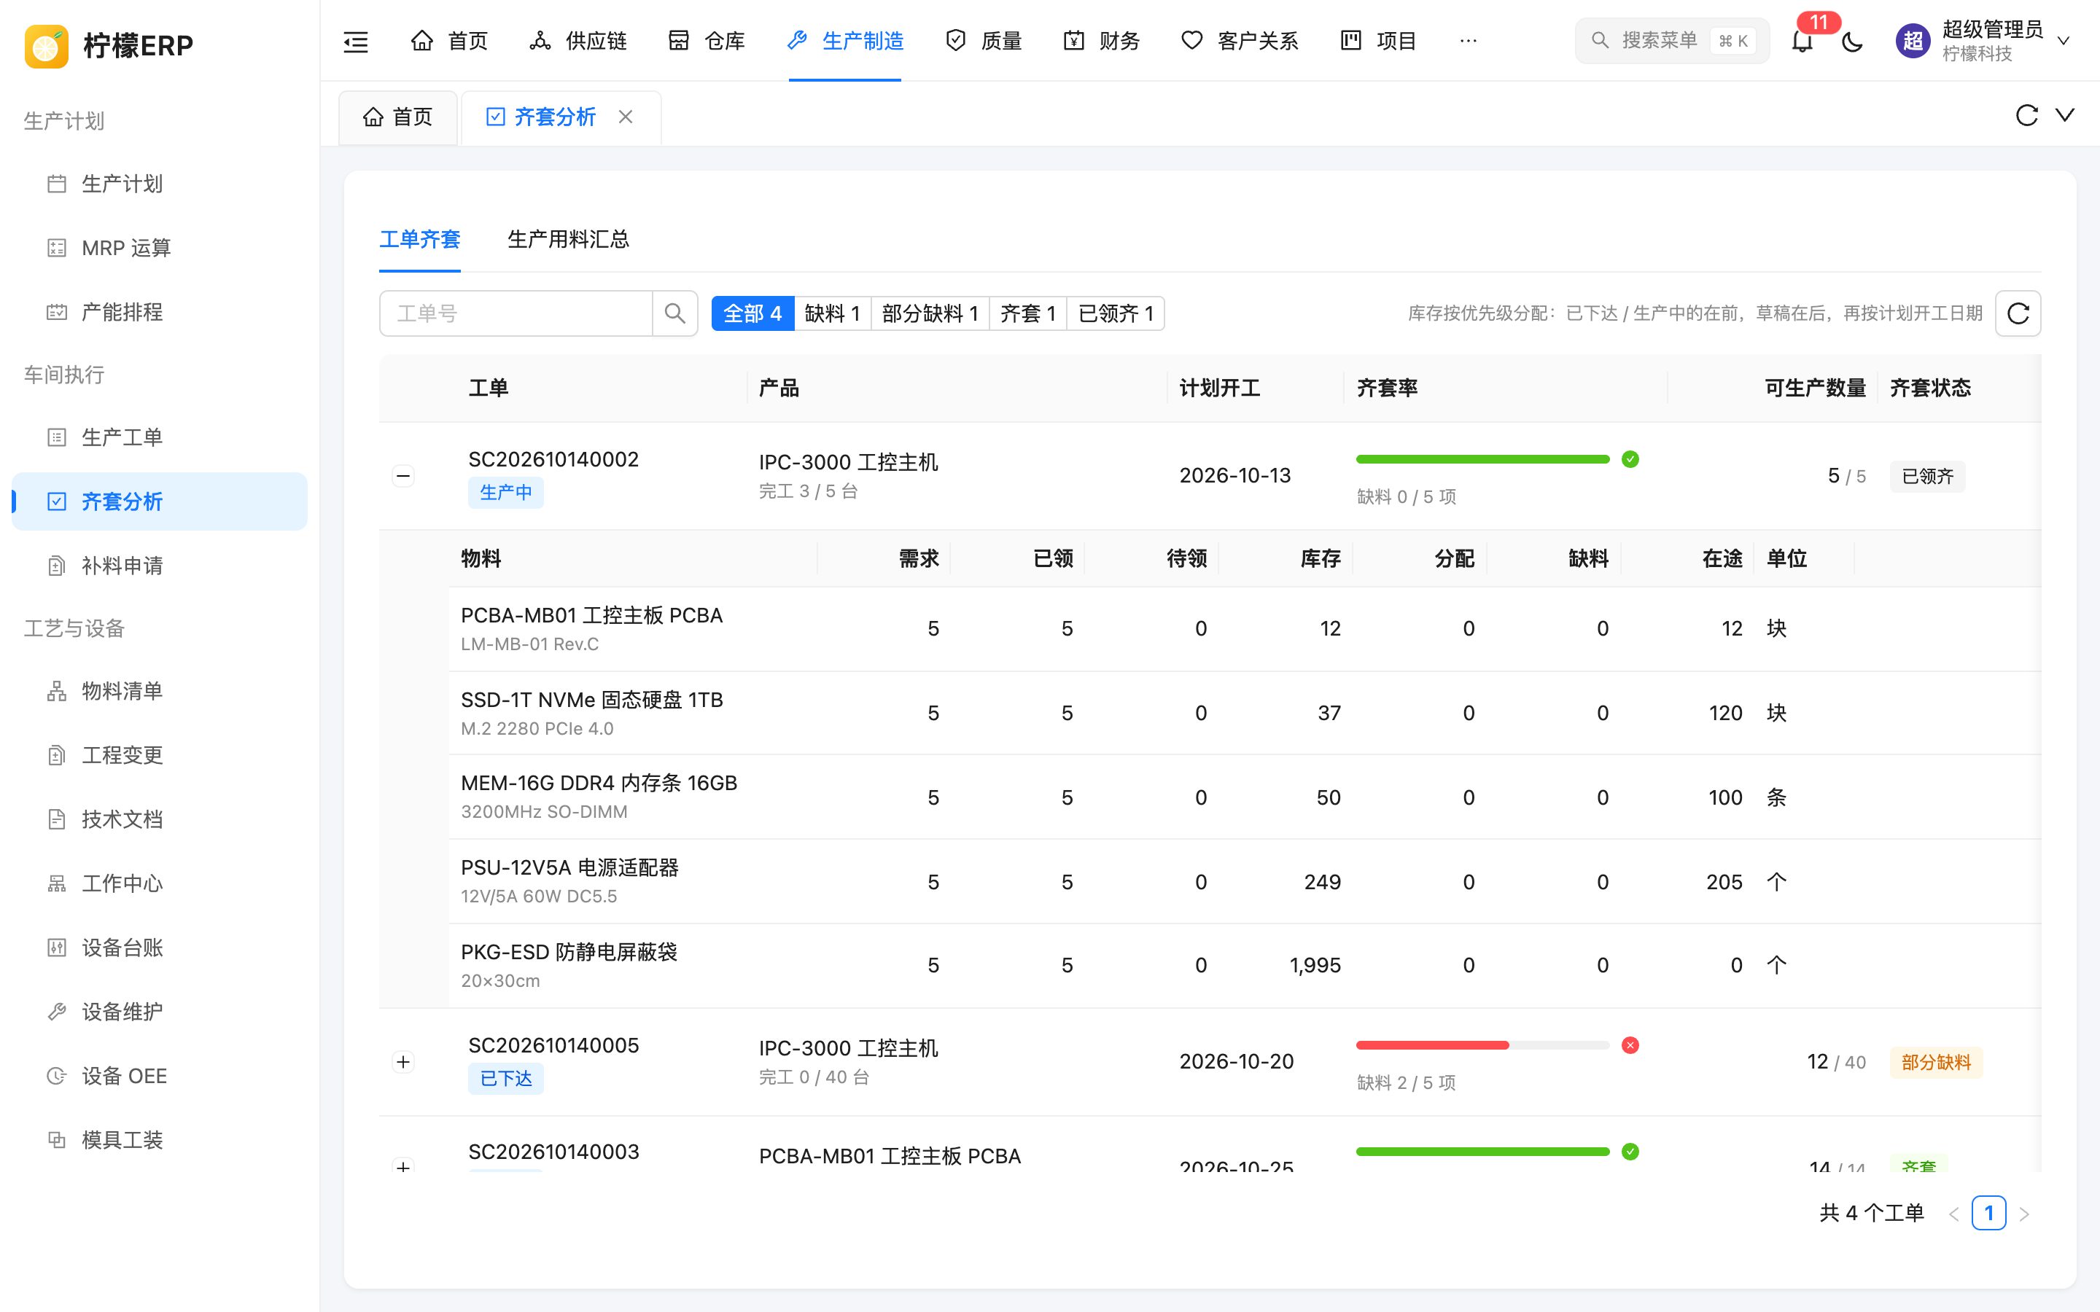Open 设备 OEE sidebar item

160,1076
